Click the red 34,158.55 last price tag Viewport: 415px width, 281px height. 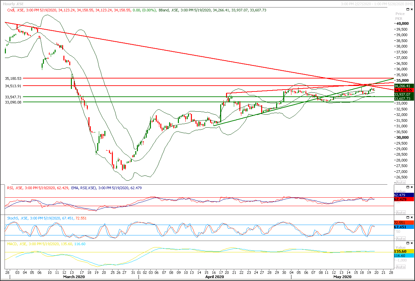(x=404, y=90)
